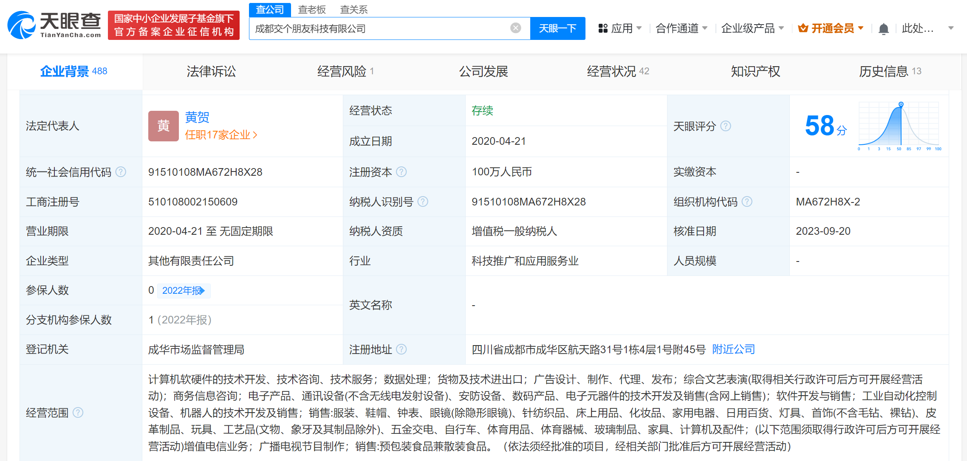The width and height of the screenshot is (967, 461).
Task: Click help icon beside 天眼评分
Action: 726,126
